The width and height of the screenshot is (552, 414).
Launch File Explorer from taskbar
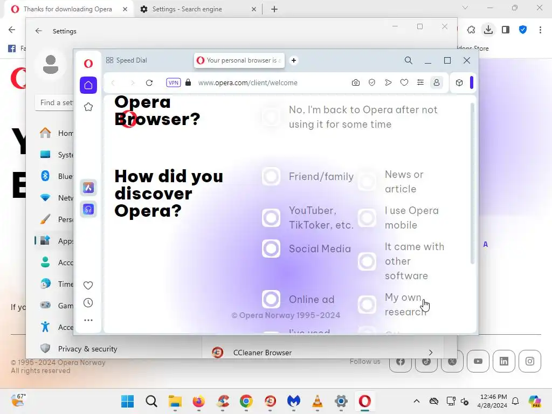pyautogui.click(x=175, y=401)
